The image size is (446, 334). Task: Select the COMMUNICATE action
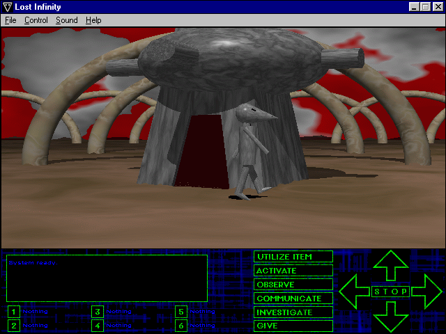tap(293, 299)
